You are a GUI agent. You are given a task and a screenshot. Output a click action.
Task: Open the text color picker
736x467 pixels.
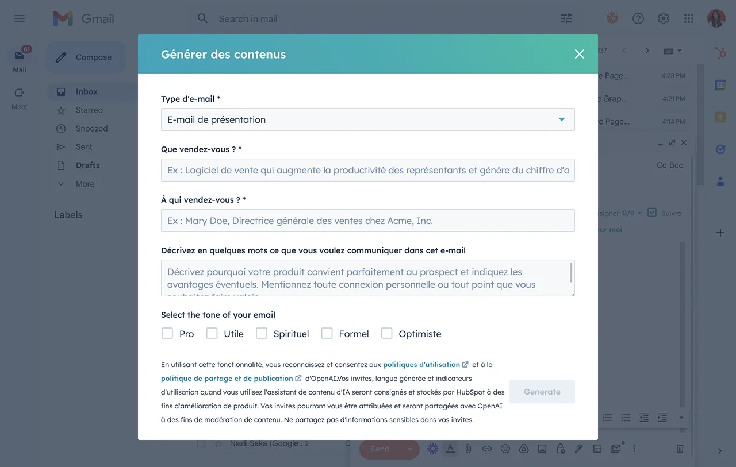pos(450,449)
